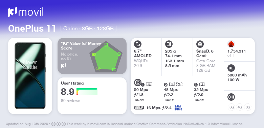Click the processor chip icon
The height and width of the screenshot is (128, 264).
(x=200, y=44)
